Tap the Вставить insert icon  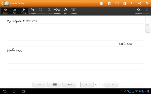(x=32, y=11)
